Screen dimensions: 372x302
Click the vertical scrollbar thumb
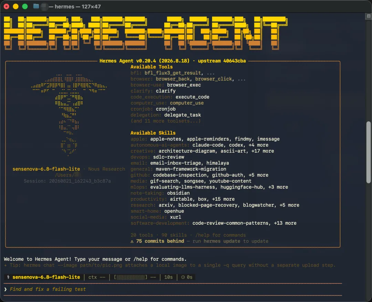pyautogui.click(x=369, y=152)
